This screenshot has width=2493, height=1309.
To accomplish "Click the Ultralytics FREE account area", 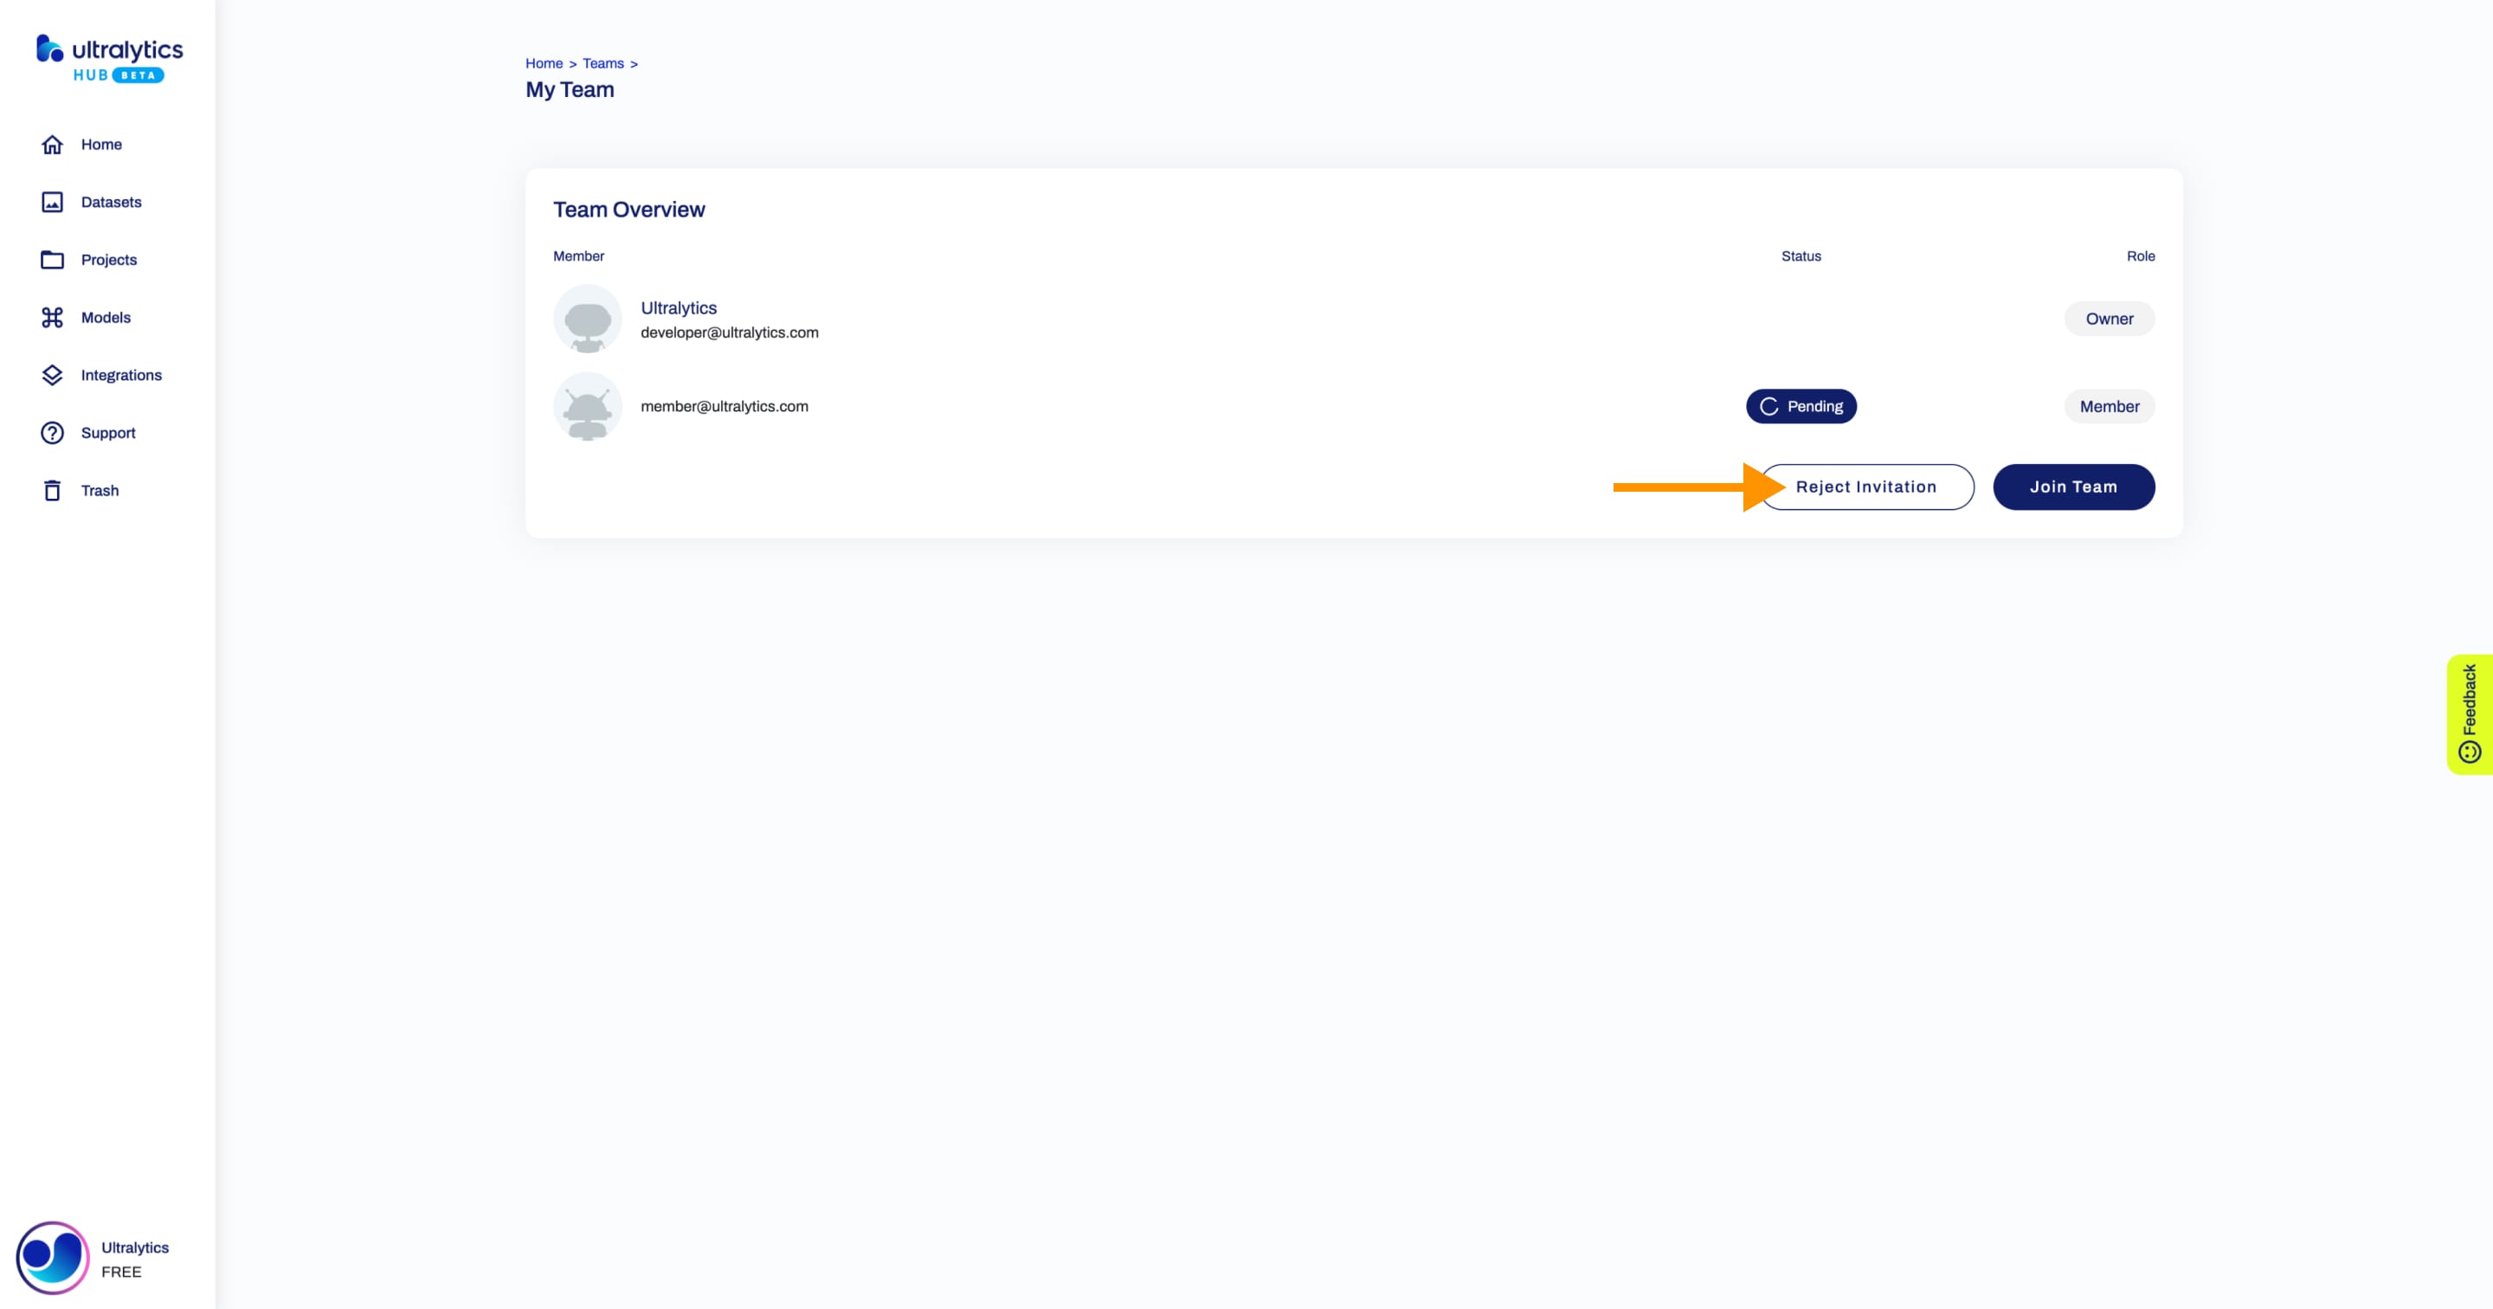I will (x=107, y=1258).
